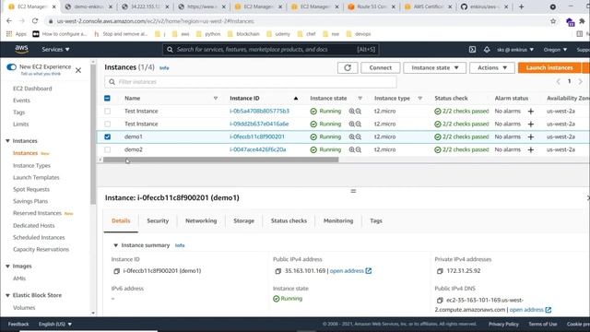Click the Feedback link in footer

click(18, 324)
